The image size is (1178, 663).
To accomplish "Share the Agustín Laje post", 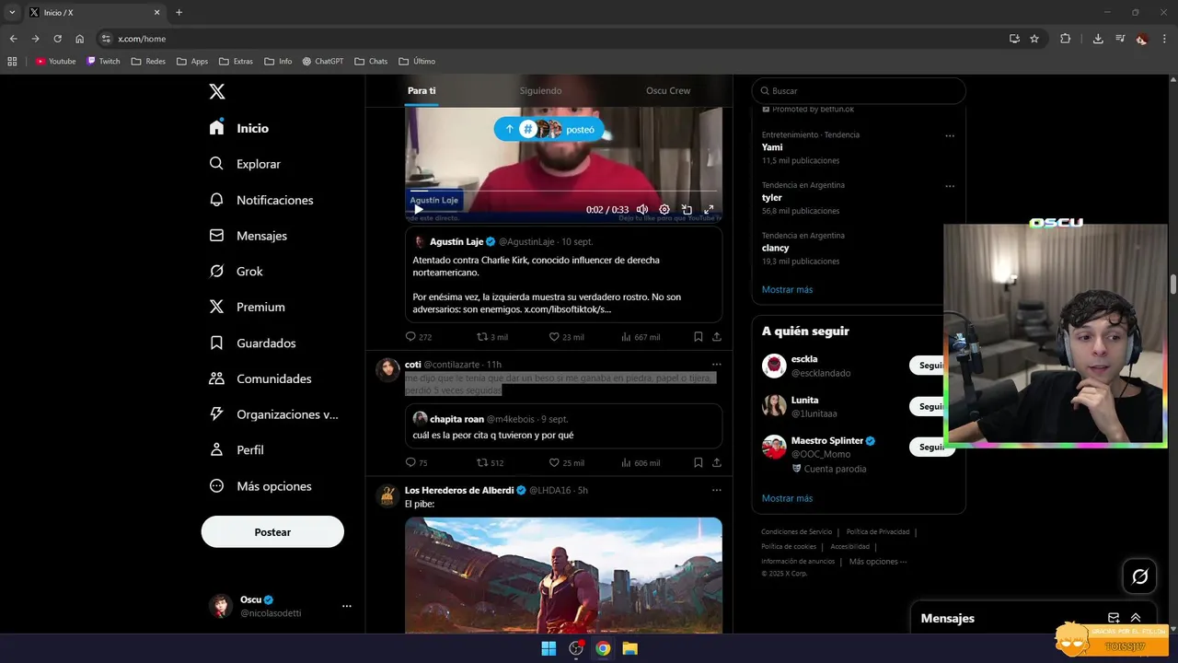I will (717, 337).
